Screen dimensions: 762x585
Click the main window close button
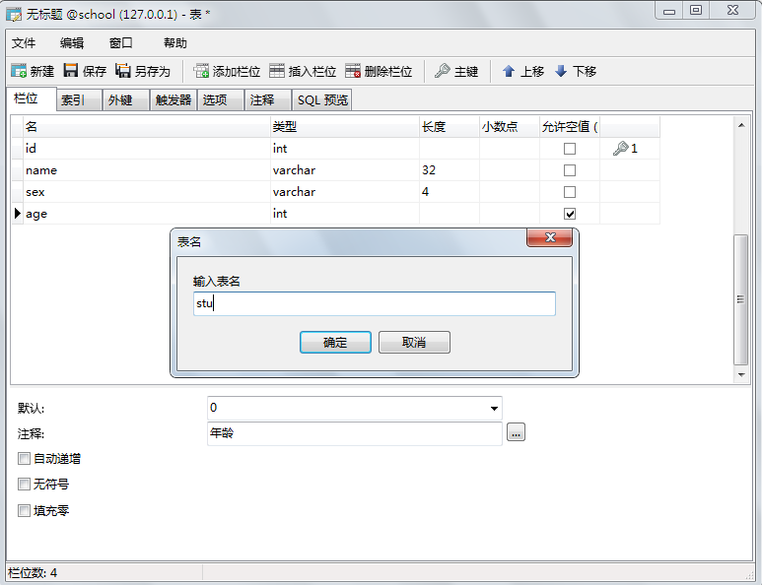(x=732, y=10)
